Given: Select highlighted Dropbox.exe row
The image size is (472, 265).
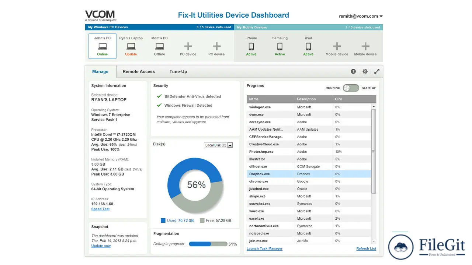Looking at the screenshot, I should point(309,174).
